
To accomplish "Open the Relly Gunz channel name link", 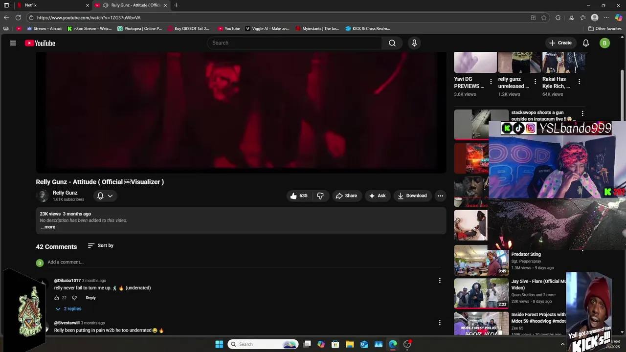I will (x=65, y=193).
